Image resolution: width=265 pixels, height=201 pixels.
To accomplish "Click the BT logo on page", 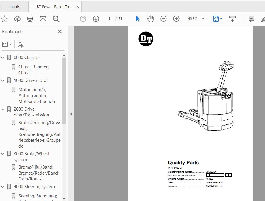I will click(x=146, y=39).
